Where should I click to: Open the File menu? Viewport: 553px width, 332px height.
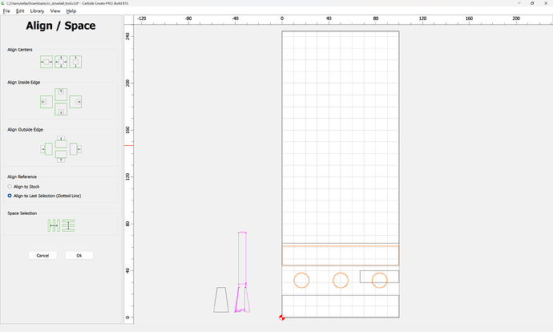(6, 11)
